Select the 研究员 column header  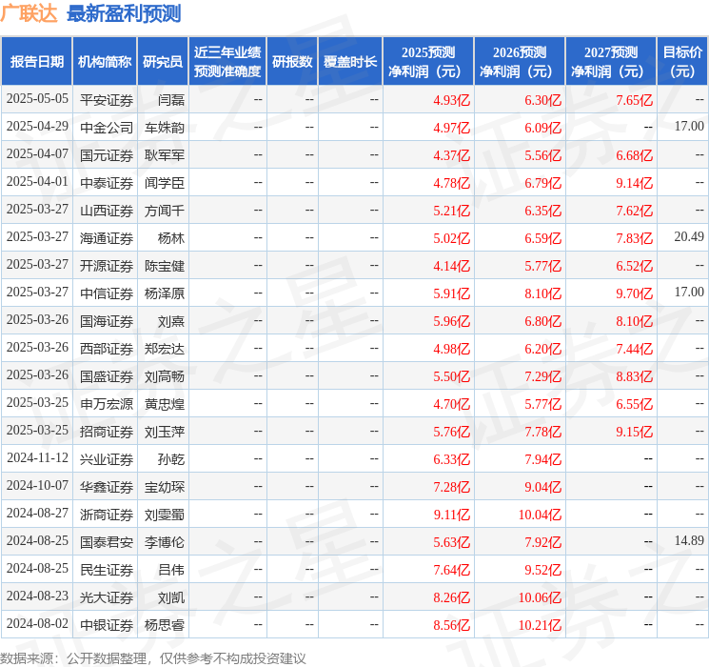(163, 62)
